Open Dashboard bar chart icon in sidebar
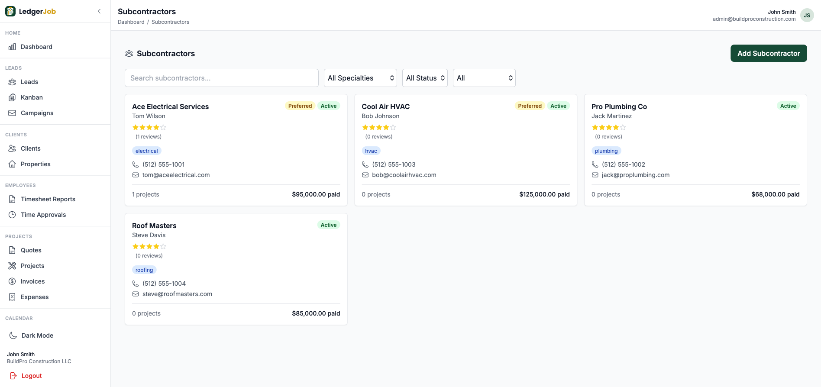The height and width of the screenshot is (387, 821). pos(12,47)
